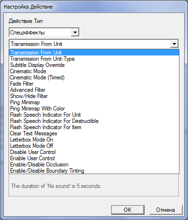This screenshot has height=220, width=188.
Task: Select Letterbox Mode Off
Action: coord(94,146)
